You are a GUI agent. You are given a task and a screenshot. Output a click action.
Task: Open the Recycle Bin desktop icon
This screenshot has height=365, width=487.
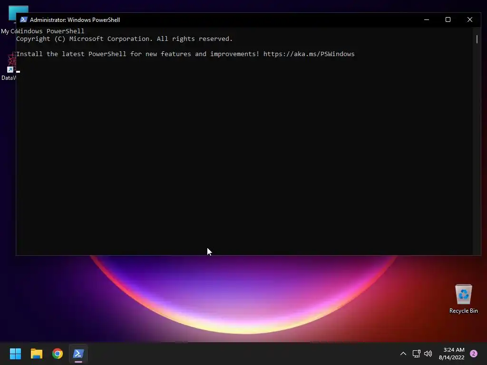coord(463,299)
